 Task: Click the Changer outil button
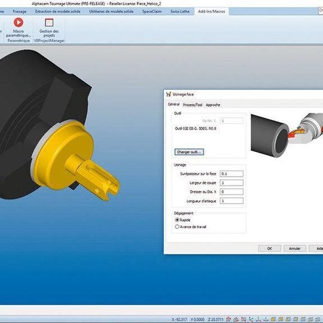(x=189, y=152)
